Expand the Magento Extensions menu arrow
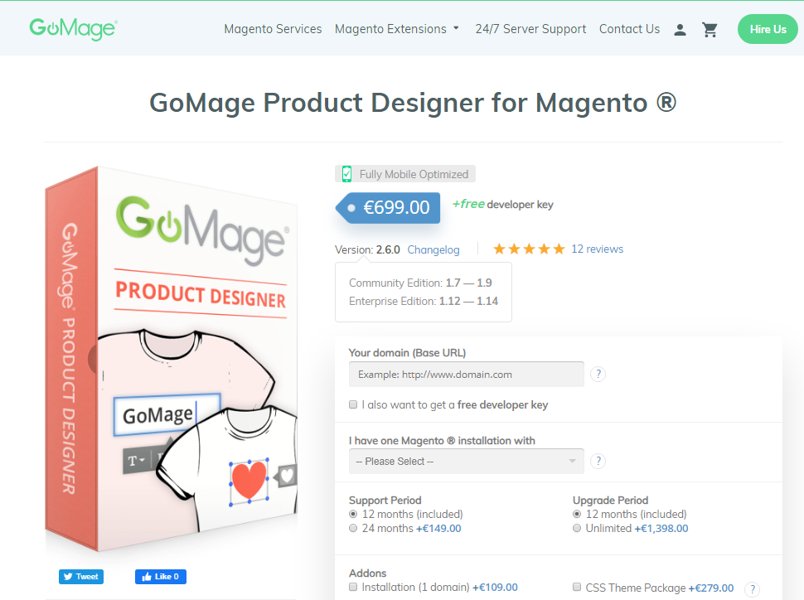The height and width of the screenshot is (600, 804). point(456,29)
